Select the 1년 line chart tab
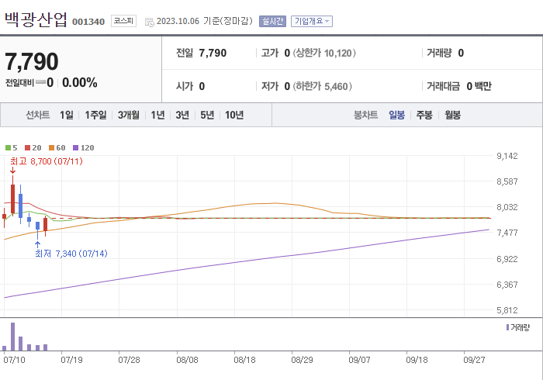Image resolution: width=543 pixels, height=380 pixels. pos(157,115)
